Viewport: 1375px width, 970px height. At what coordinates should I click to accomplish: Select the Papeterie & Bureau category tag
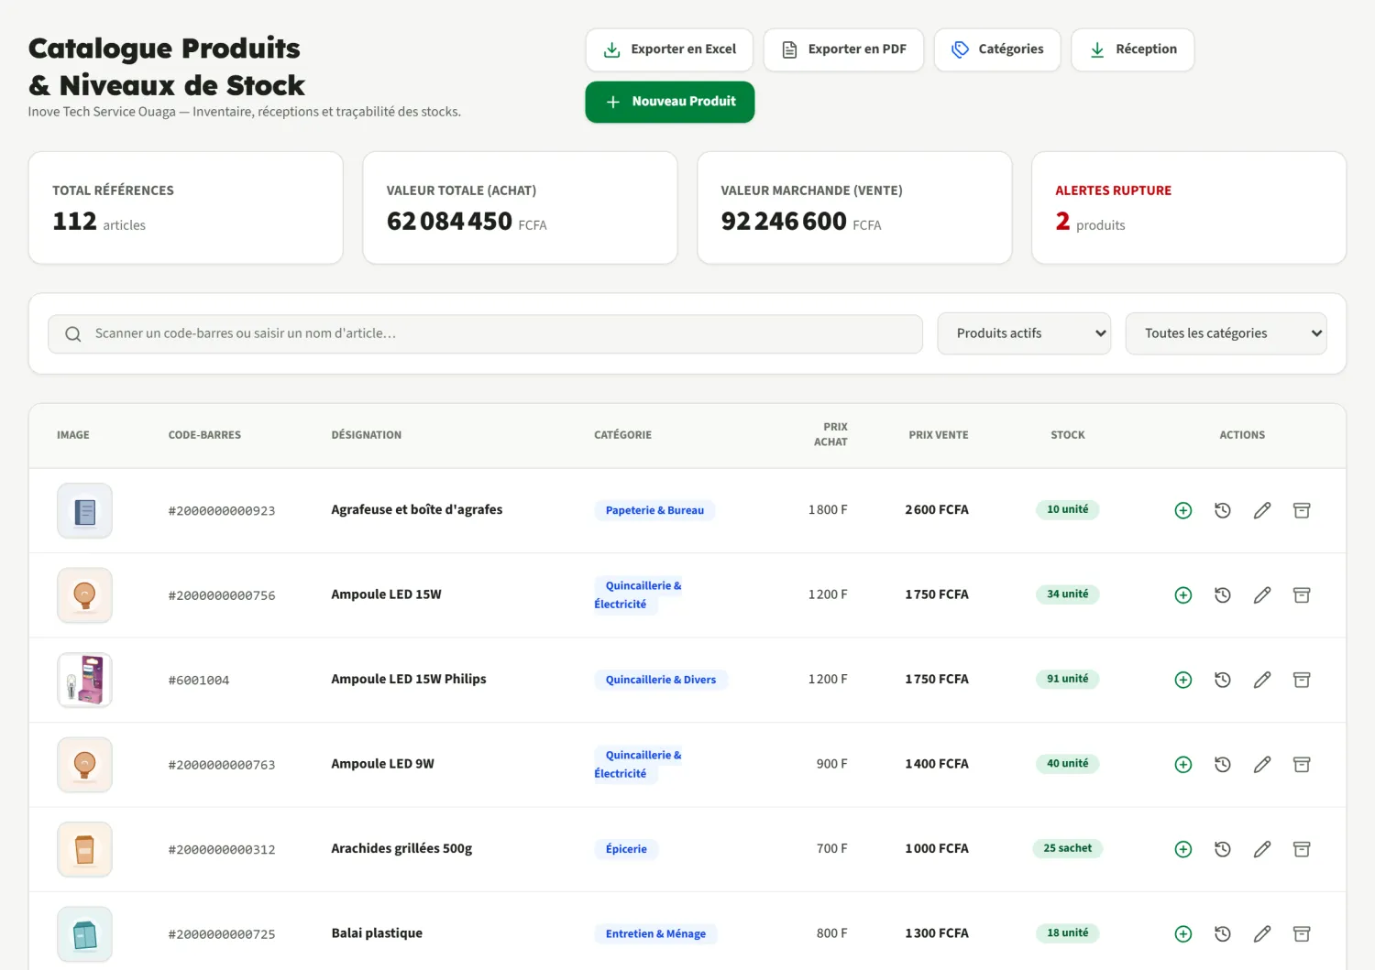[x=654, y=510]
